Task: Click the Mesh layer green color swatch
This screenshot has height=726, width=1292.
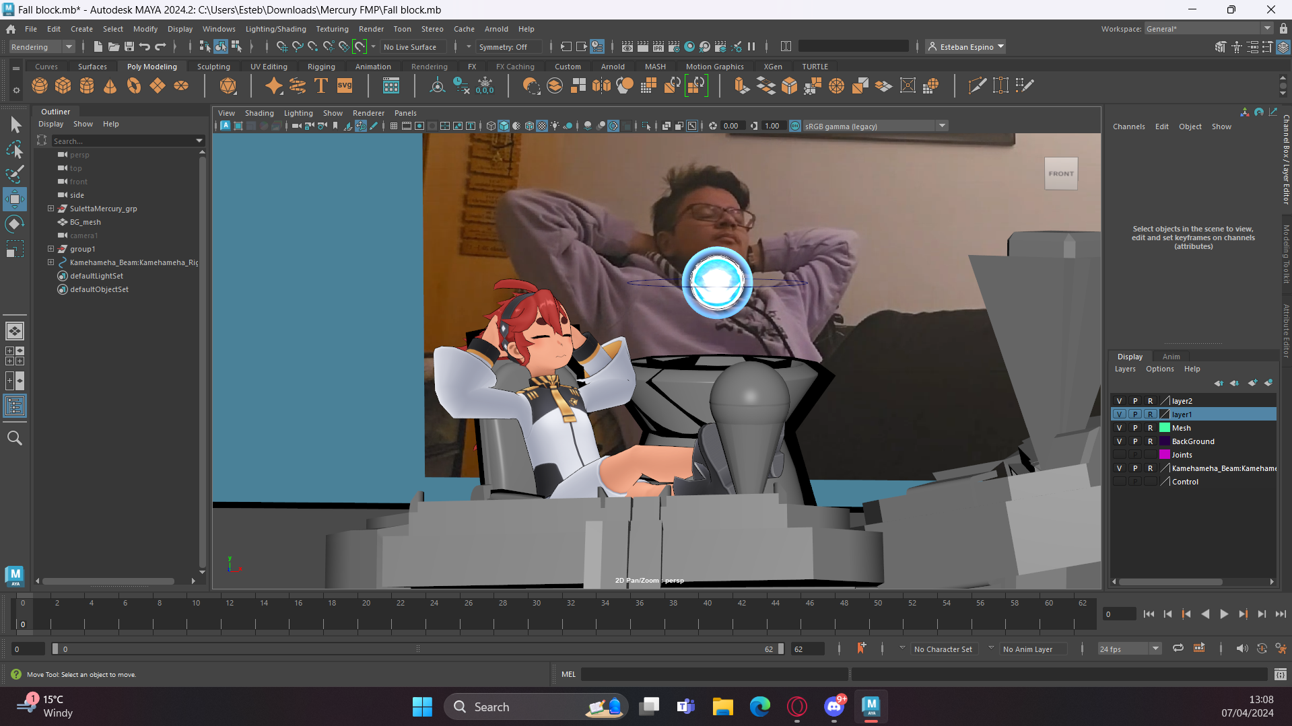Action: coord(1165,428)
